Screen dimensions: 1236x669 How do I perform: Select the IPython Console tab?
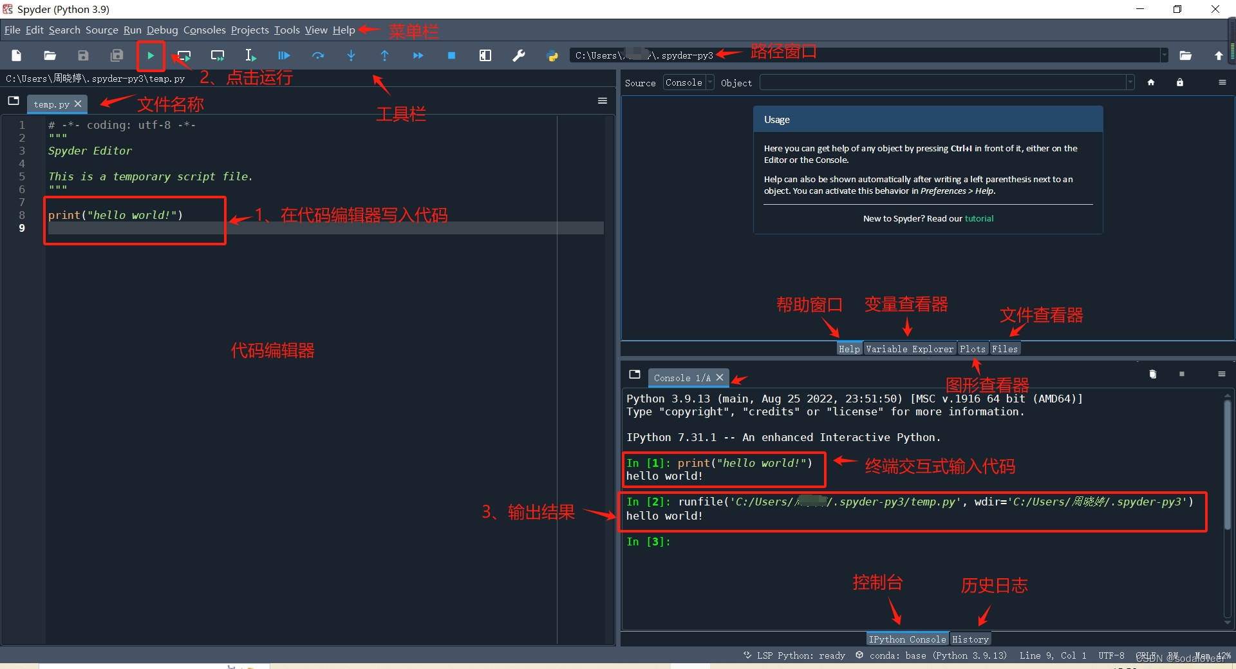[907, 639]
